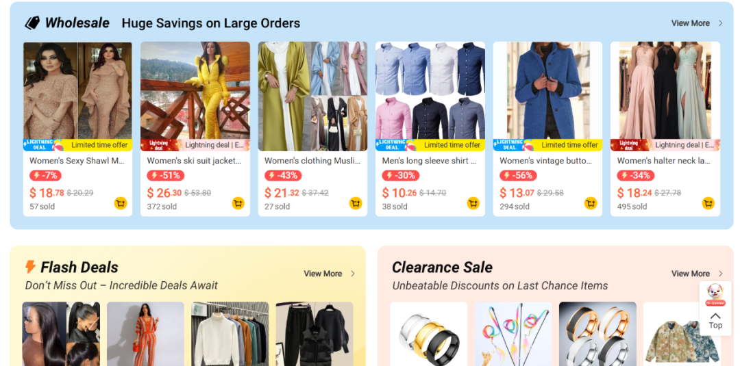
Task: Select the blue vintage coat product image
Action: (547, 90)
